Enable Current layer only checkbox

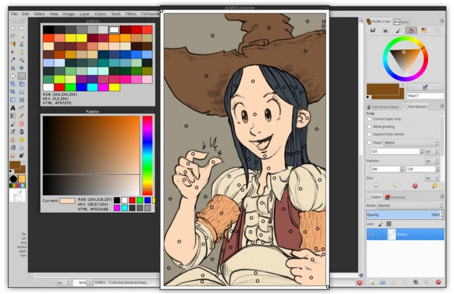pos(369,119)
